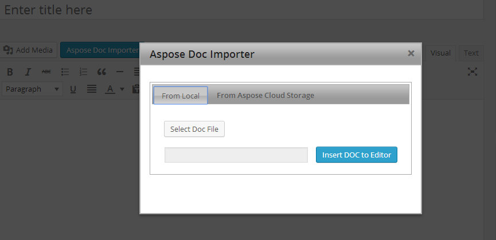The width and height of the screenshot is (496, 240).
Task: Click Add Media button
Action: (x=29, y=50)
